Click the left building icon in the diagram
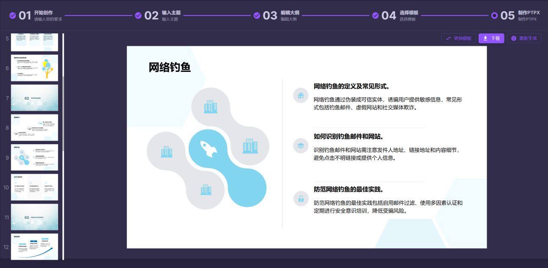548x268 pixels. [167, 152]
